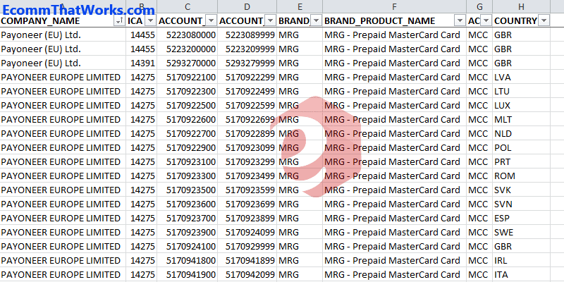Select the ITA country cell
Viewport: 564px width, 282px height.
coord(521,274)
